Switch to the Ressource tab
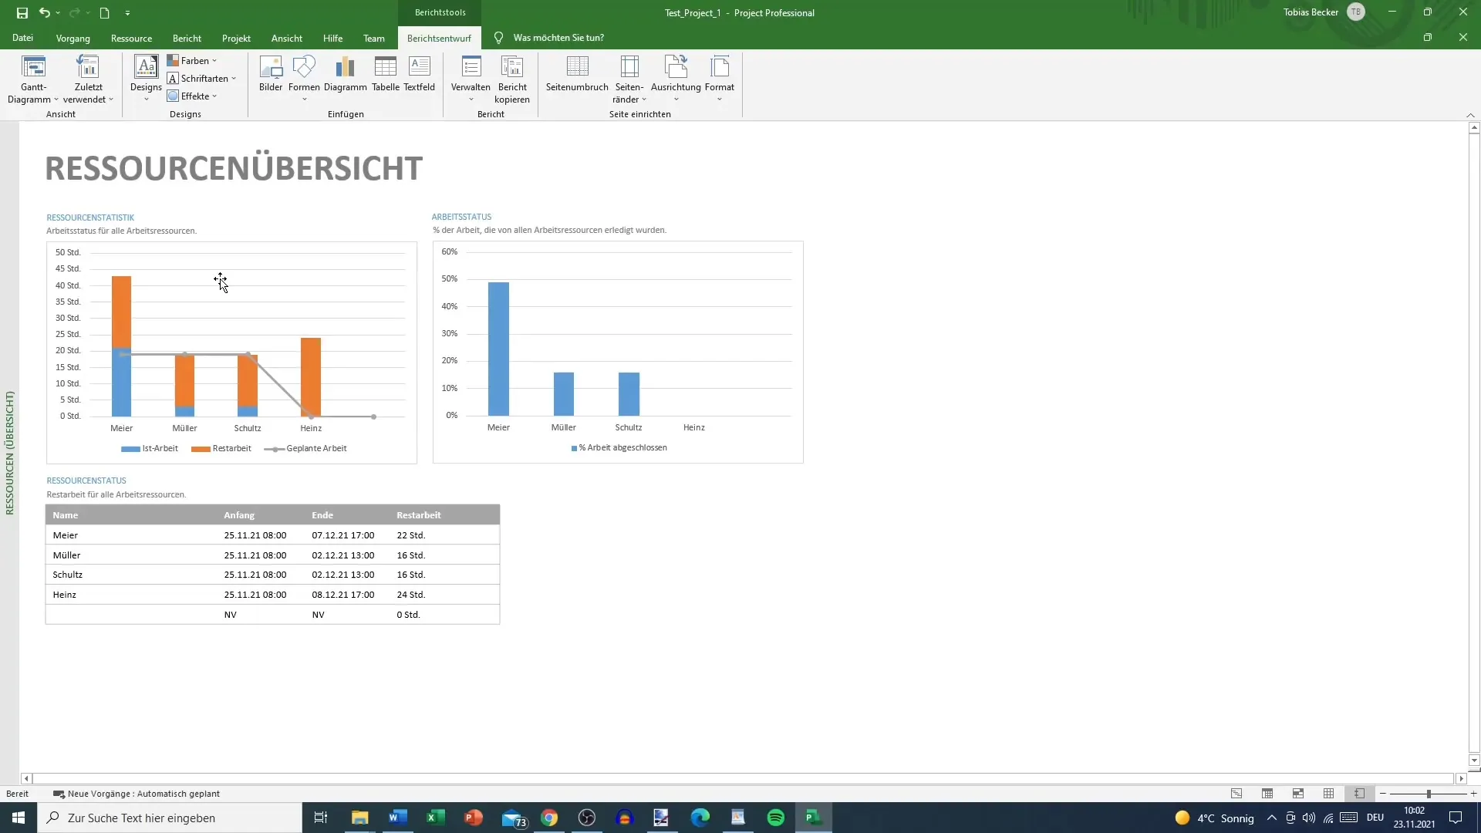1481x833 pixels. tap(131, 38)
